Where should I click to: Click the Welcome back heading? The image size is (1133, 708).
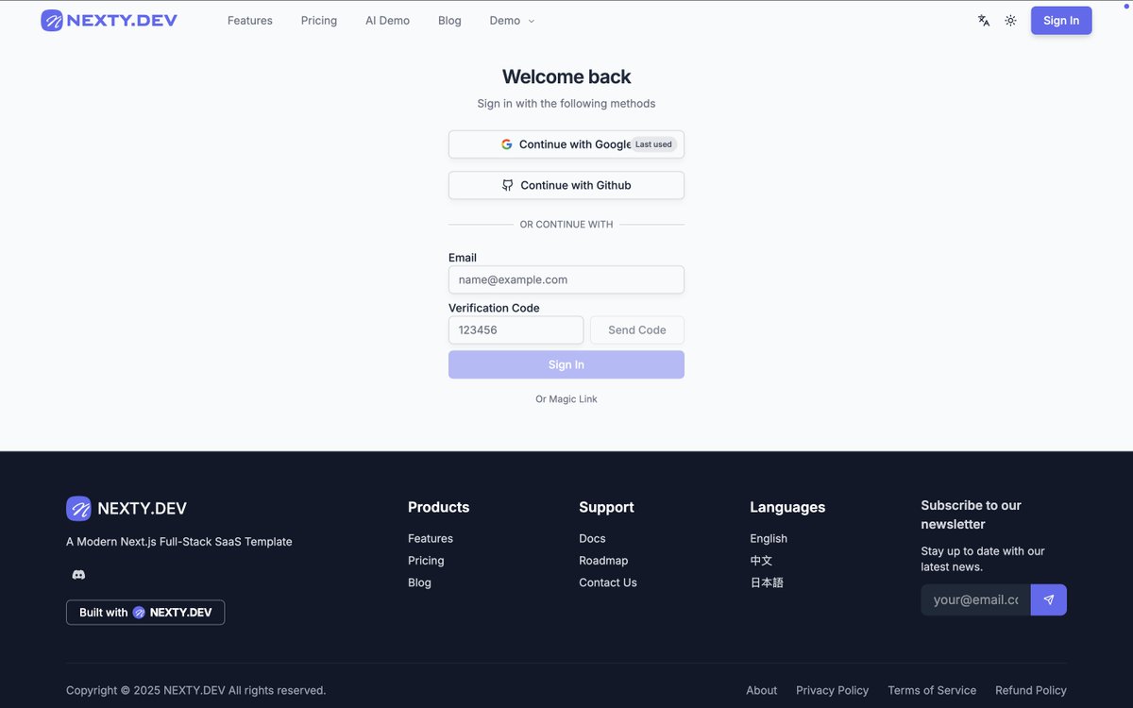click(566, 76)
